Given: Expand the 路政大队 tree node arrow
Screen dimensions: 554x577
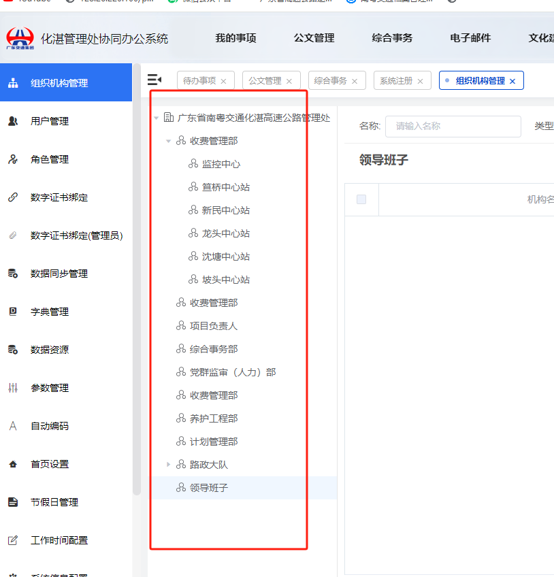Looking at the screenshot, I should tap(168, 465).
